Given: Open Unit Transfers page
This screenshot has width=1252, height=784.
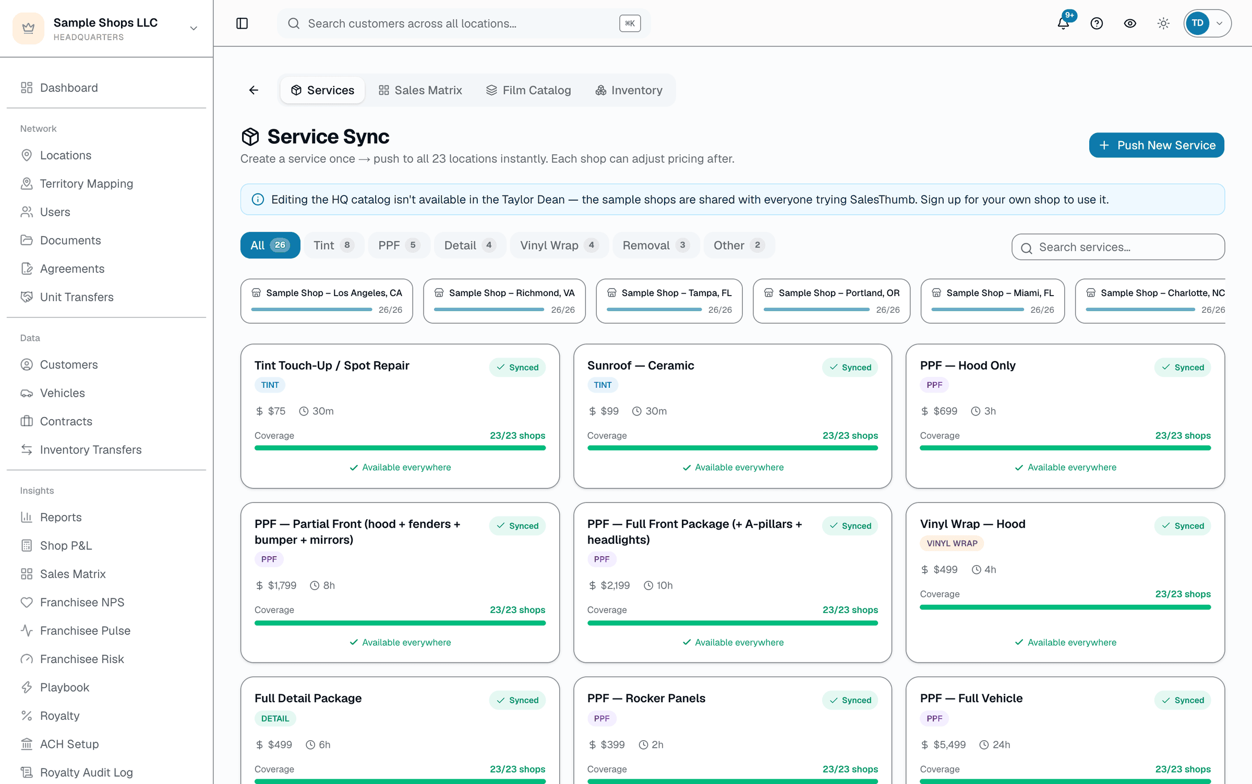Looking at the screenshot, I should tap(106, 297).
